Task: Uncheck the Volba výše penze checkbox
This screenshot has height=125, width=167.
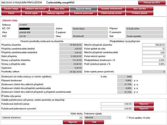Action: point(2,95)
